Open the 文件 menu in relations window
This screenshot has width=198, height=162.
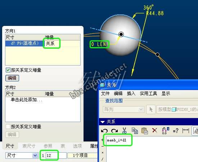(x=105, y=94)
